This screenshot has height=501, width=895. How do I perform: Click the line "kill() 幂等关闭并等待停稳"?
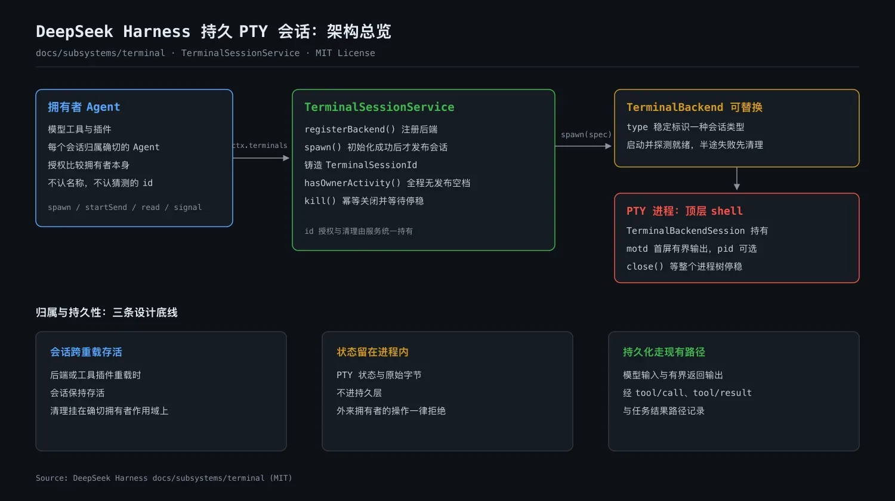pos(364,201)
